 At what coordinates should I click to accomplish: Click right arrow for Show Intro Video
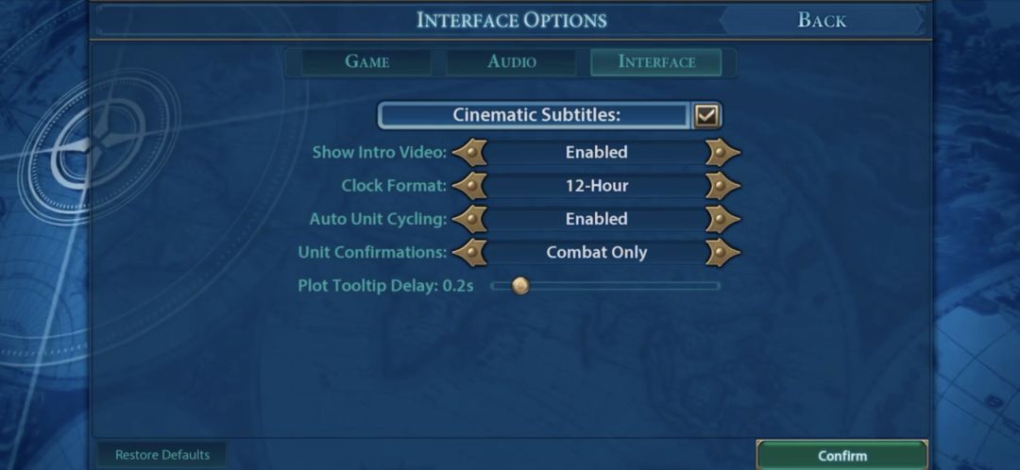pos(722,152)
